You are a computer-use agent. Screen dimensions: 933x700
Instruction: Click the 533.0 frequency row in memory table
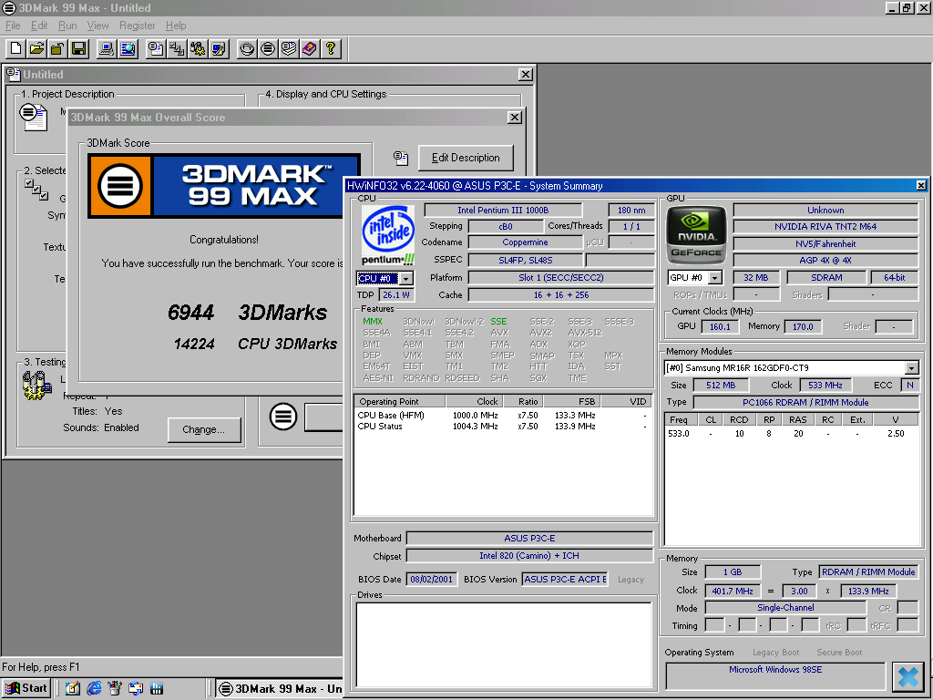pos(794,433)
